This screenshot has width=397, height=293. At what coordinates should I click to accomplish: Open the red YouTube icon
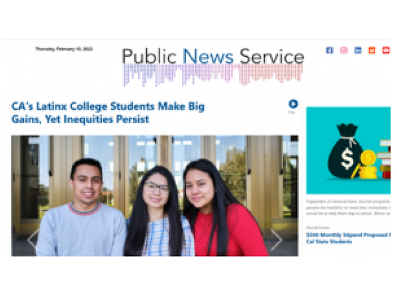tap(386, 50)
